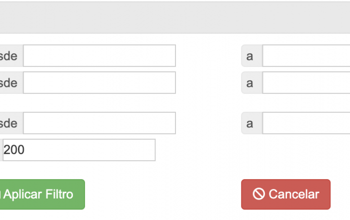Click the red Cancelar button
The height and width of the screenshot is (220, 350).
285,195
